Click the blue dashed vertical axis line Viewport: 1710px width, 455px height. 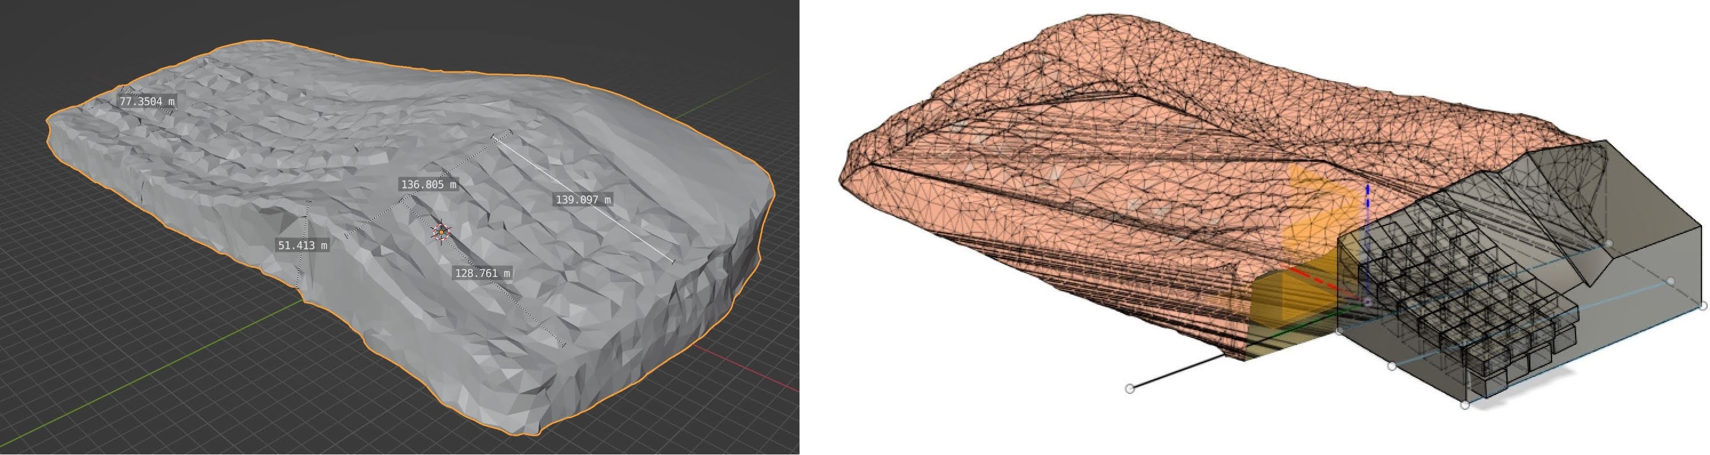(1367, 241)
